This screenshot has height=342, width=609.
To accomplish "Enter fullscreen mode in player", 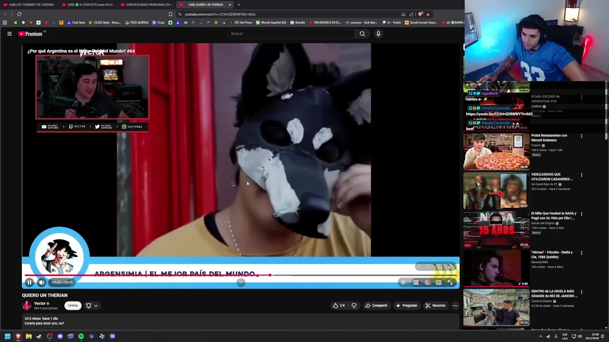I will [450, 282].
